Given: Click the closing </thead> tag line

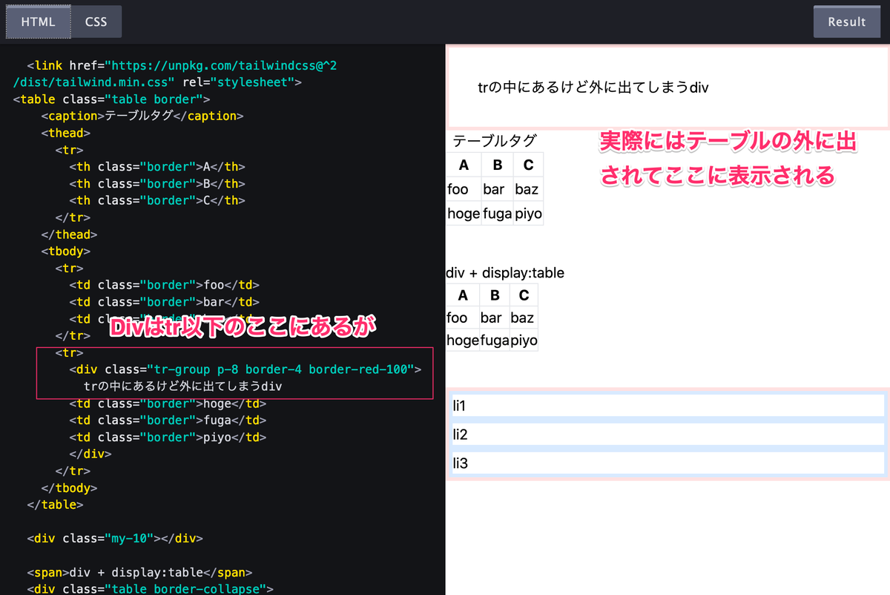Looking at the screenshot, I should coord(70,234).
